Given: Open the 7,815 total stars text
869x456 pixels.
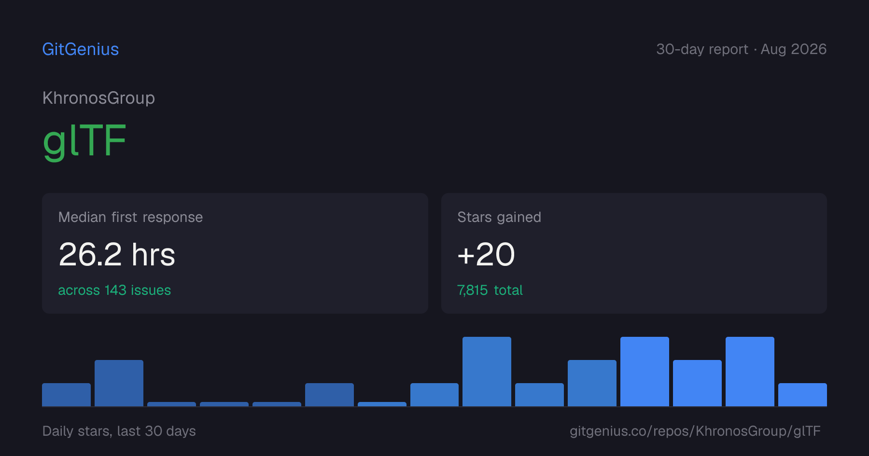Looking at the screenshot, I should point(490,290).
